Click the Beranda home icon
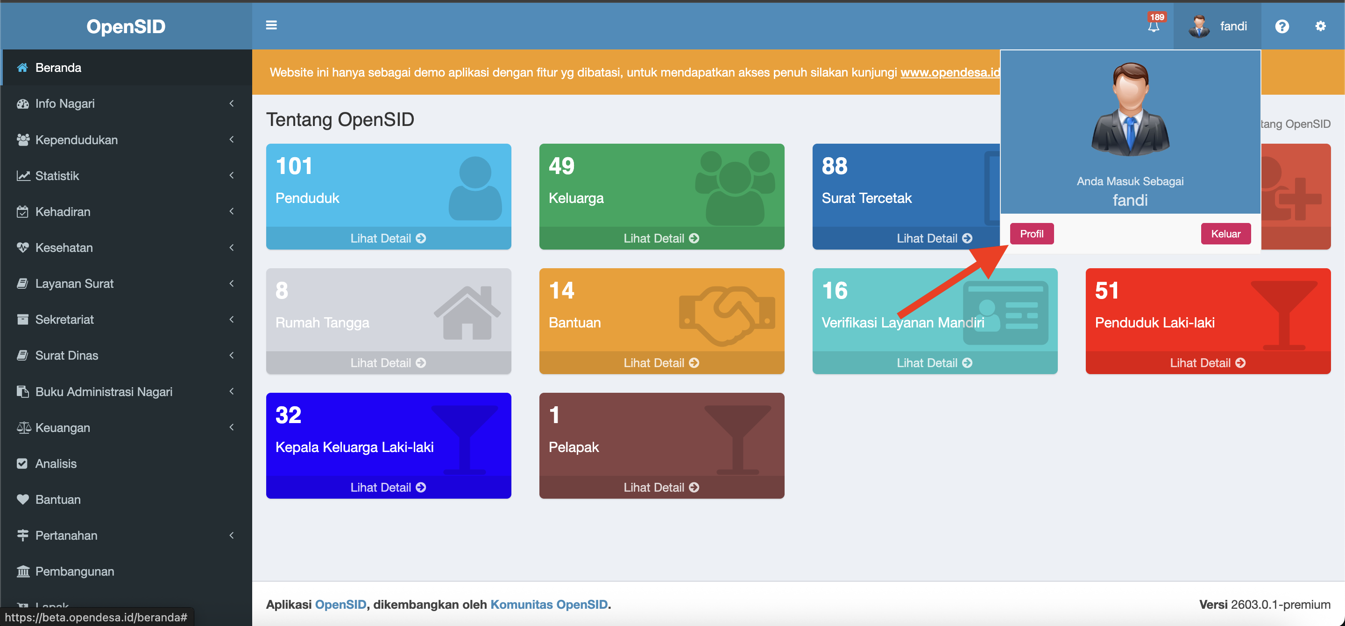The width and height of the screenshot is (1345, 626). (x=22, y=67)
